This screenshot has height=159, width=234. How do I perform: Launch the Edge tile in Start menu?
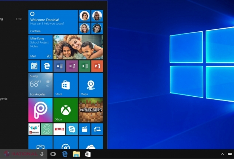coord(47,66)
